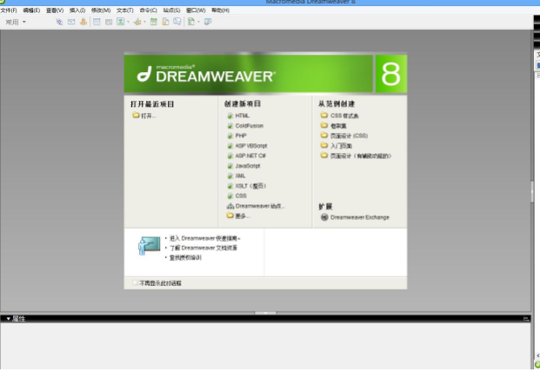The width and height of the screenshot is (540, 372).
Task: Open the 修改(M) menu
Action: click(101, 10)
